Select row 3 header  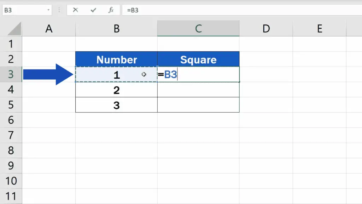pos(11,74)
